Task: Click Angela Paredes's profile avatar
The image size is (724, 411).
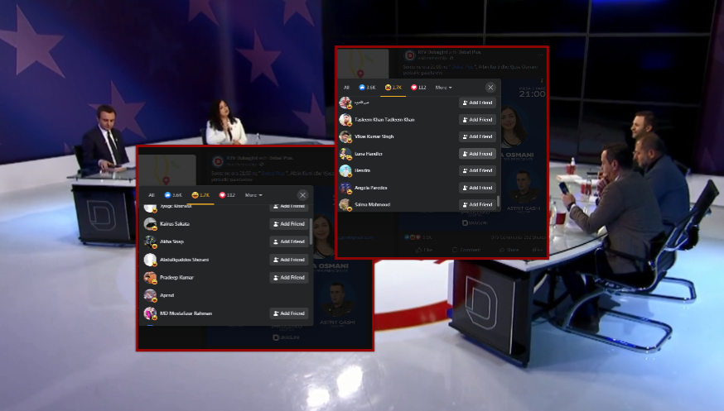Action: 345,188
